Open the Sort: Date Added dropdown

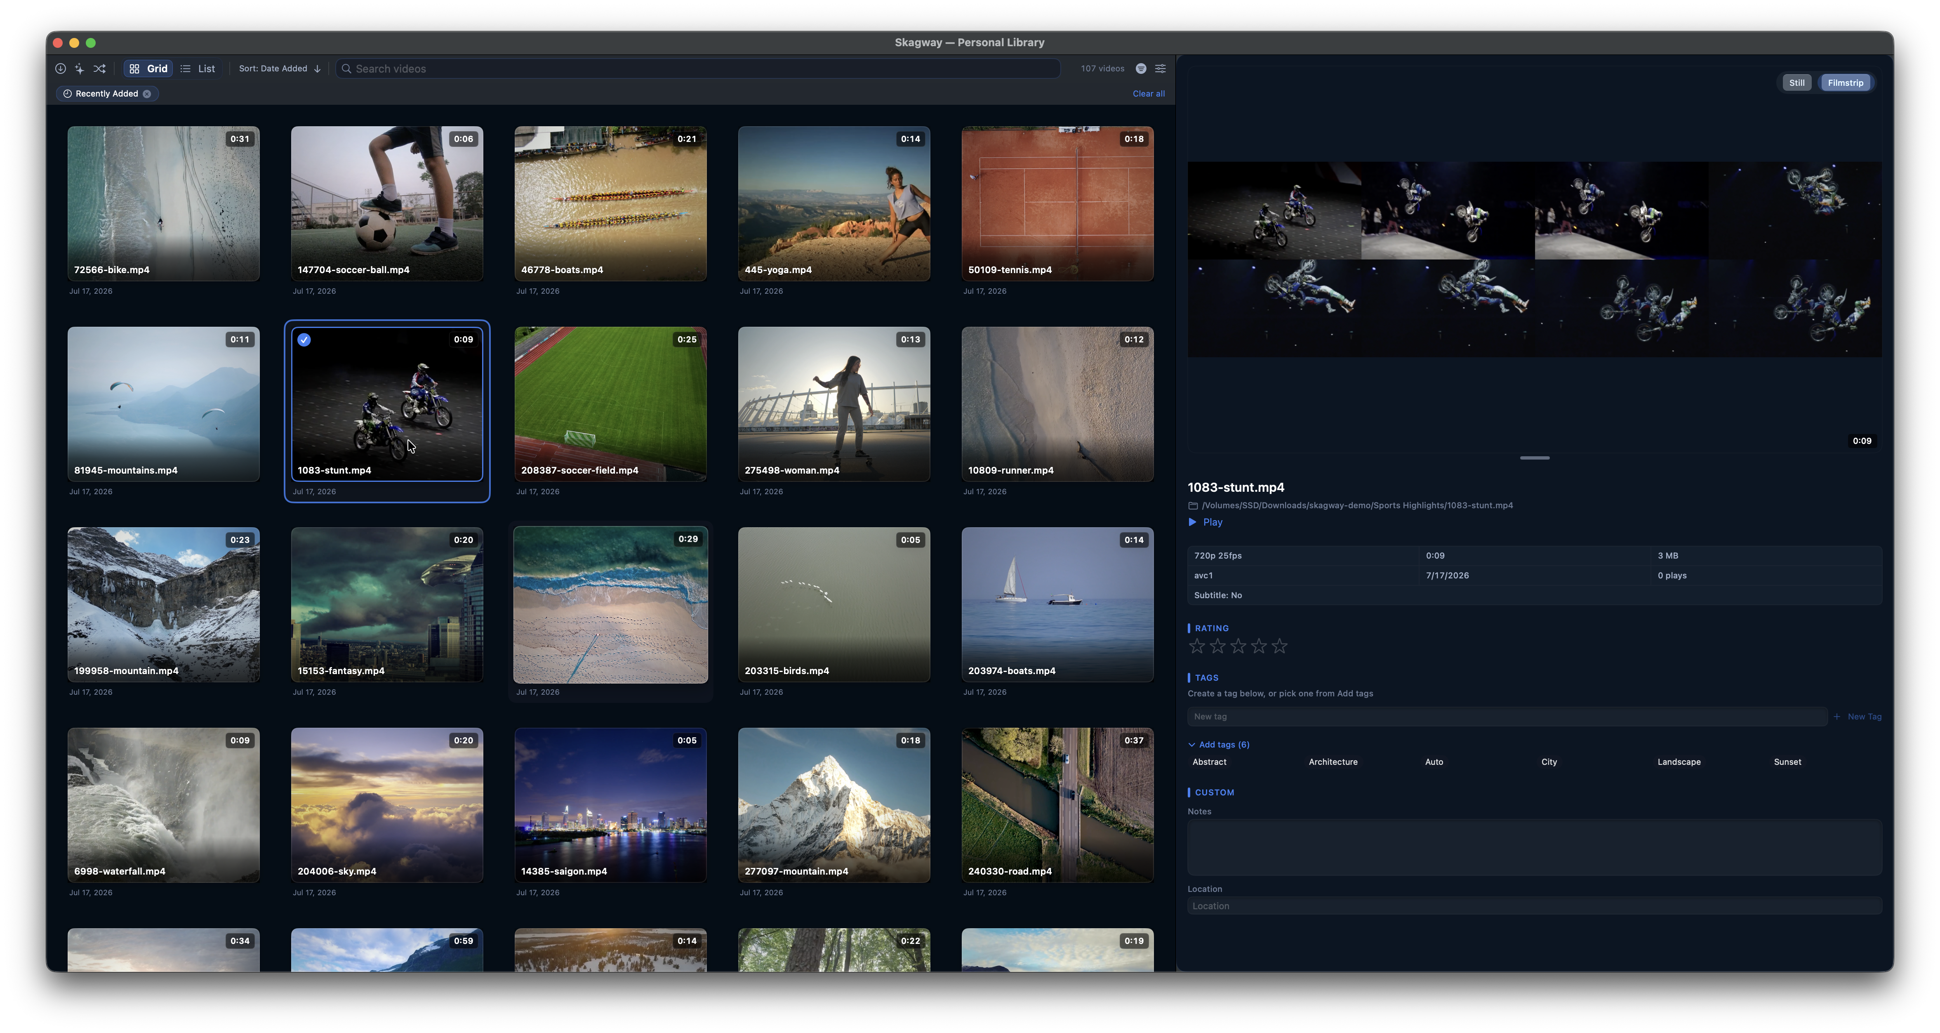(x=279, y=68)
